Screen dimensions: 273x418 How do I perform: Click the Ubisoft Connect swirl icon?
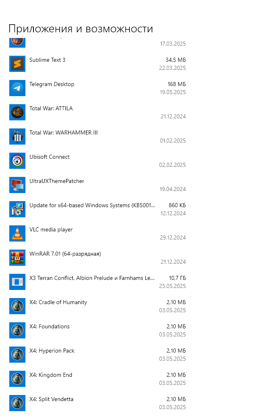click(x=17, y=161)
